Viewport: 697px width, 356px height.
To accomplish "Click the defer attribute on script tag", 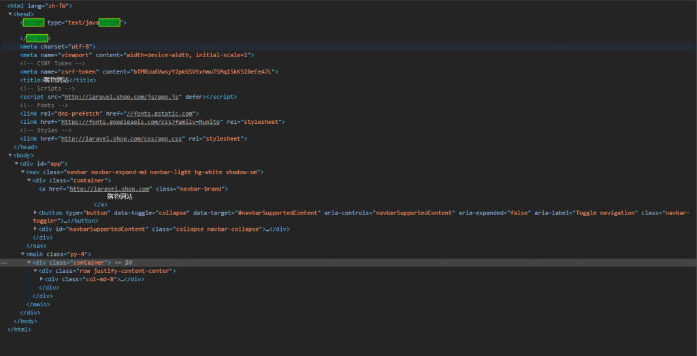I will [194, 97].
